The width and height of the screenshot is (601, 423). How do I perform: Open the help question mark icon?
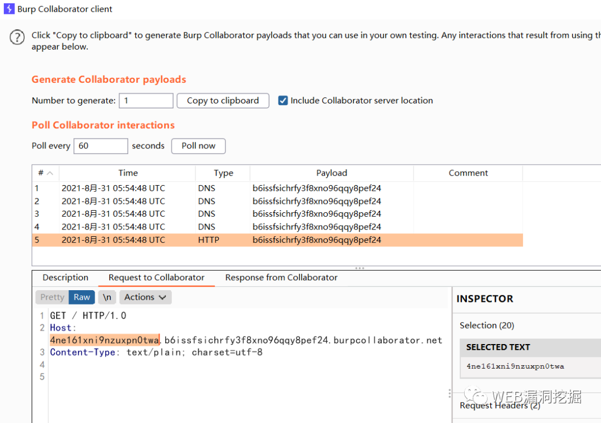(x=17, y=37)
